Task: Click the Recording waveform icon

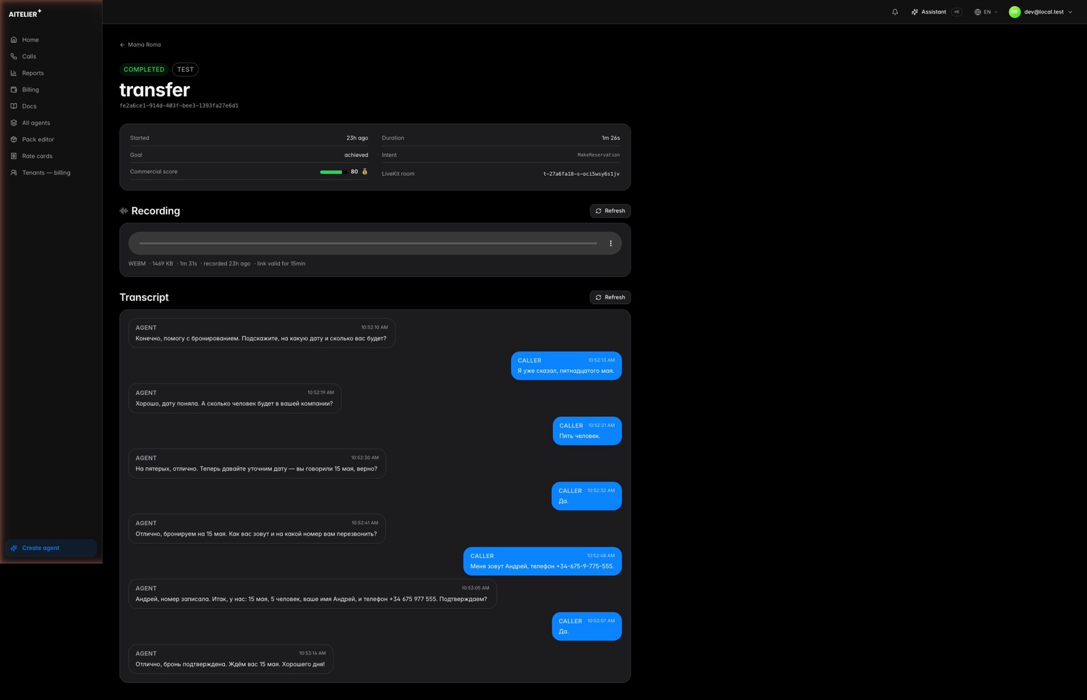Action: (x=124, y=211)
